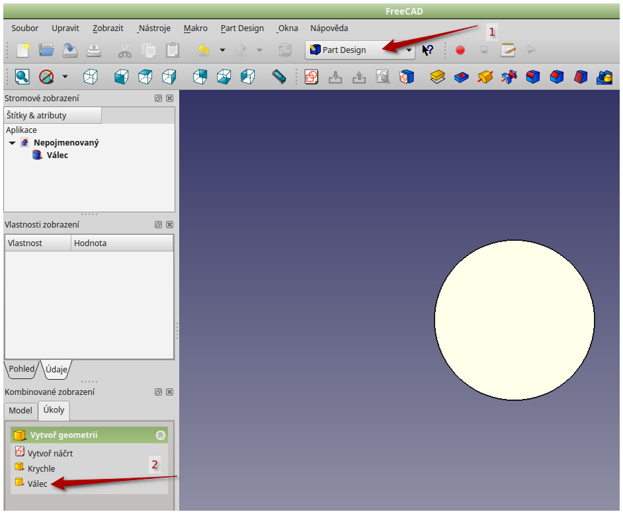Screen dimensions: 623x514
Task: Open the undo history dropdown arrow
Action: (x=222, y=50)
